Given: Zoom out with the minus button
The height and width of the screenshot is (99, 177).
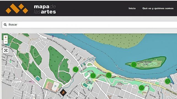Looking at the screenshot, I should [x=6, y=42].
